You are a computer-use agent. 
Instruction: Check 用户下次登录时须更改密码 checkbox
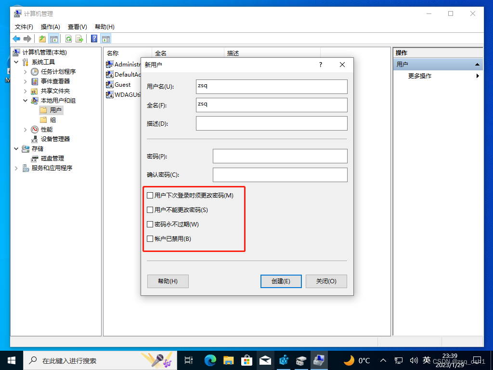(x=150, y=196)
